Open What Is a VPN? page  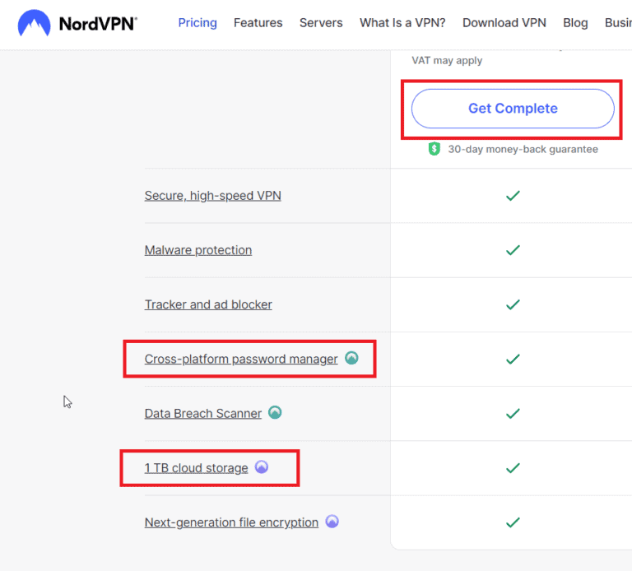(x=402, y=23)
